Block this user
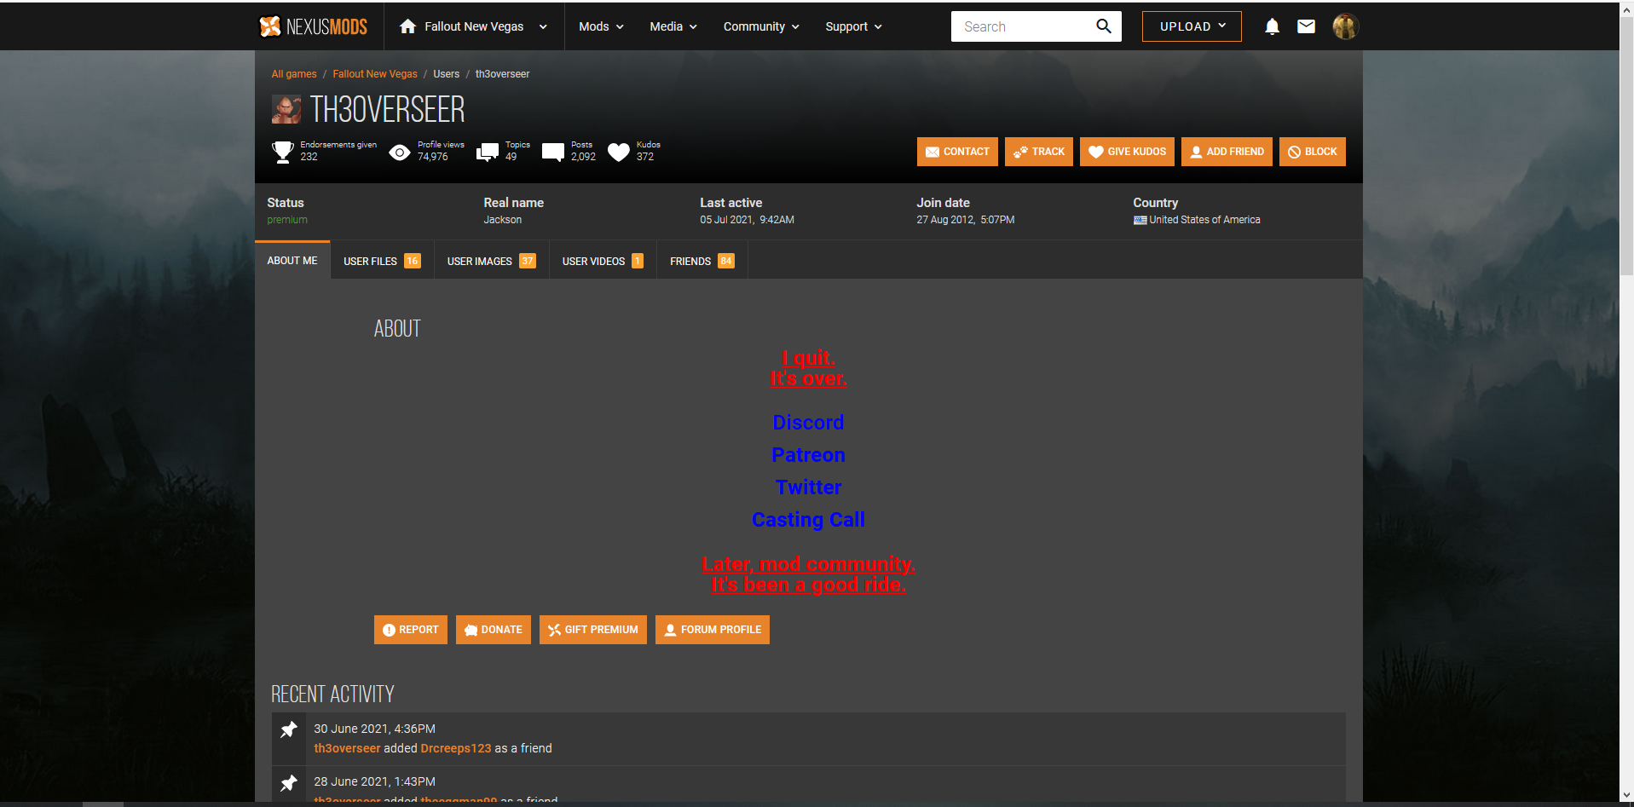 [x=1313, y=152]
